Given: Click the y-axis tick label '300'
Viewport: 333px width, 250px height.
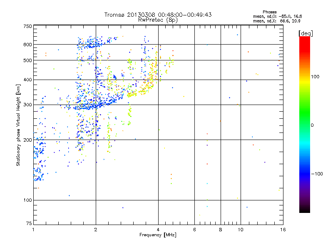Looking at the screenshot, I should pyautogui.click(x=27, y=105).
